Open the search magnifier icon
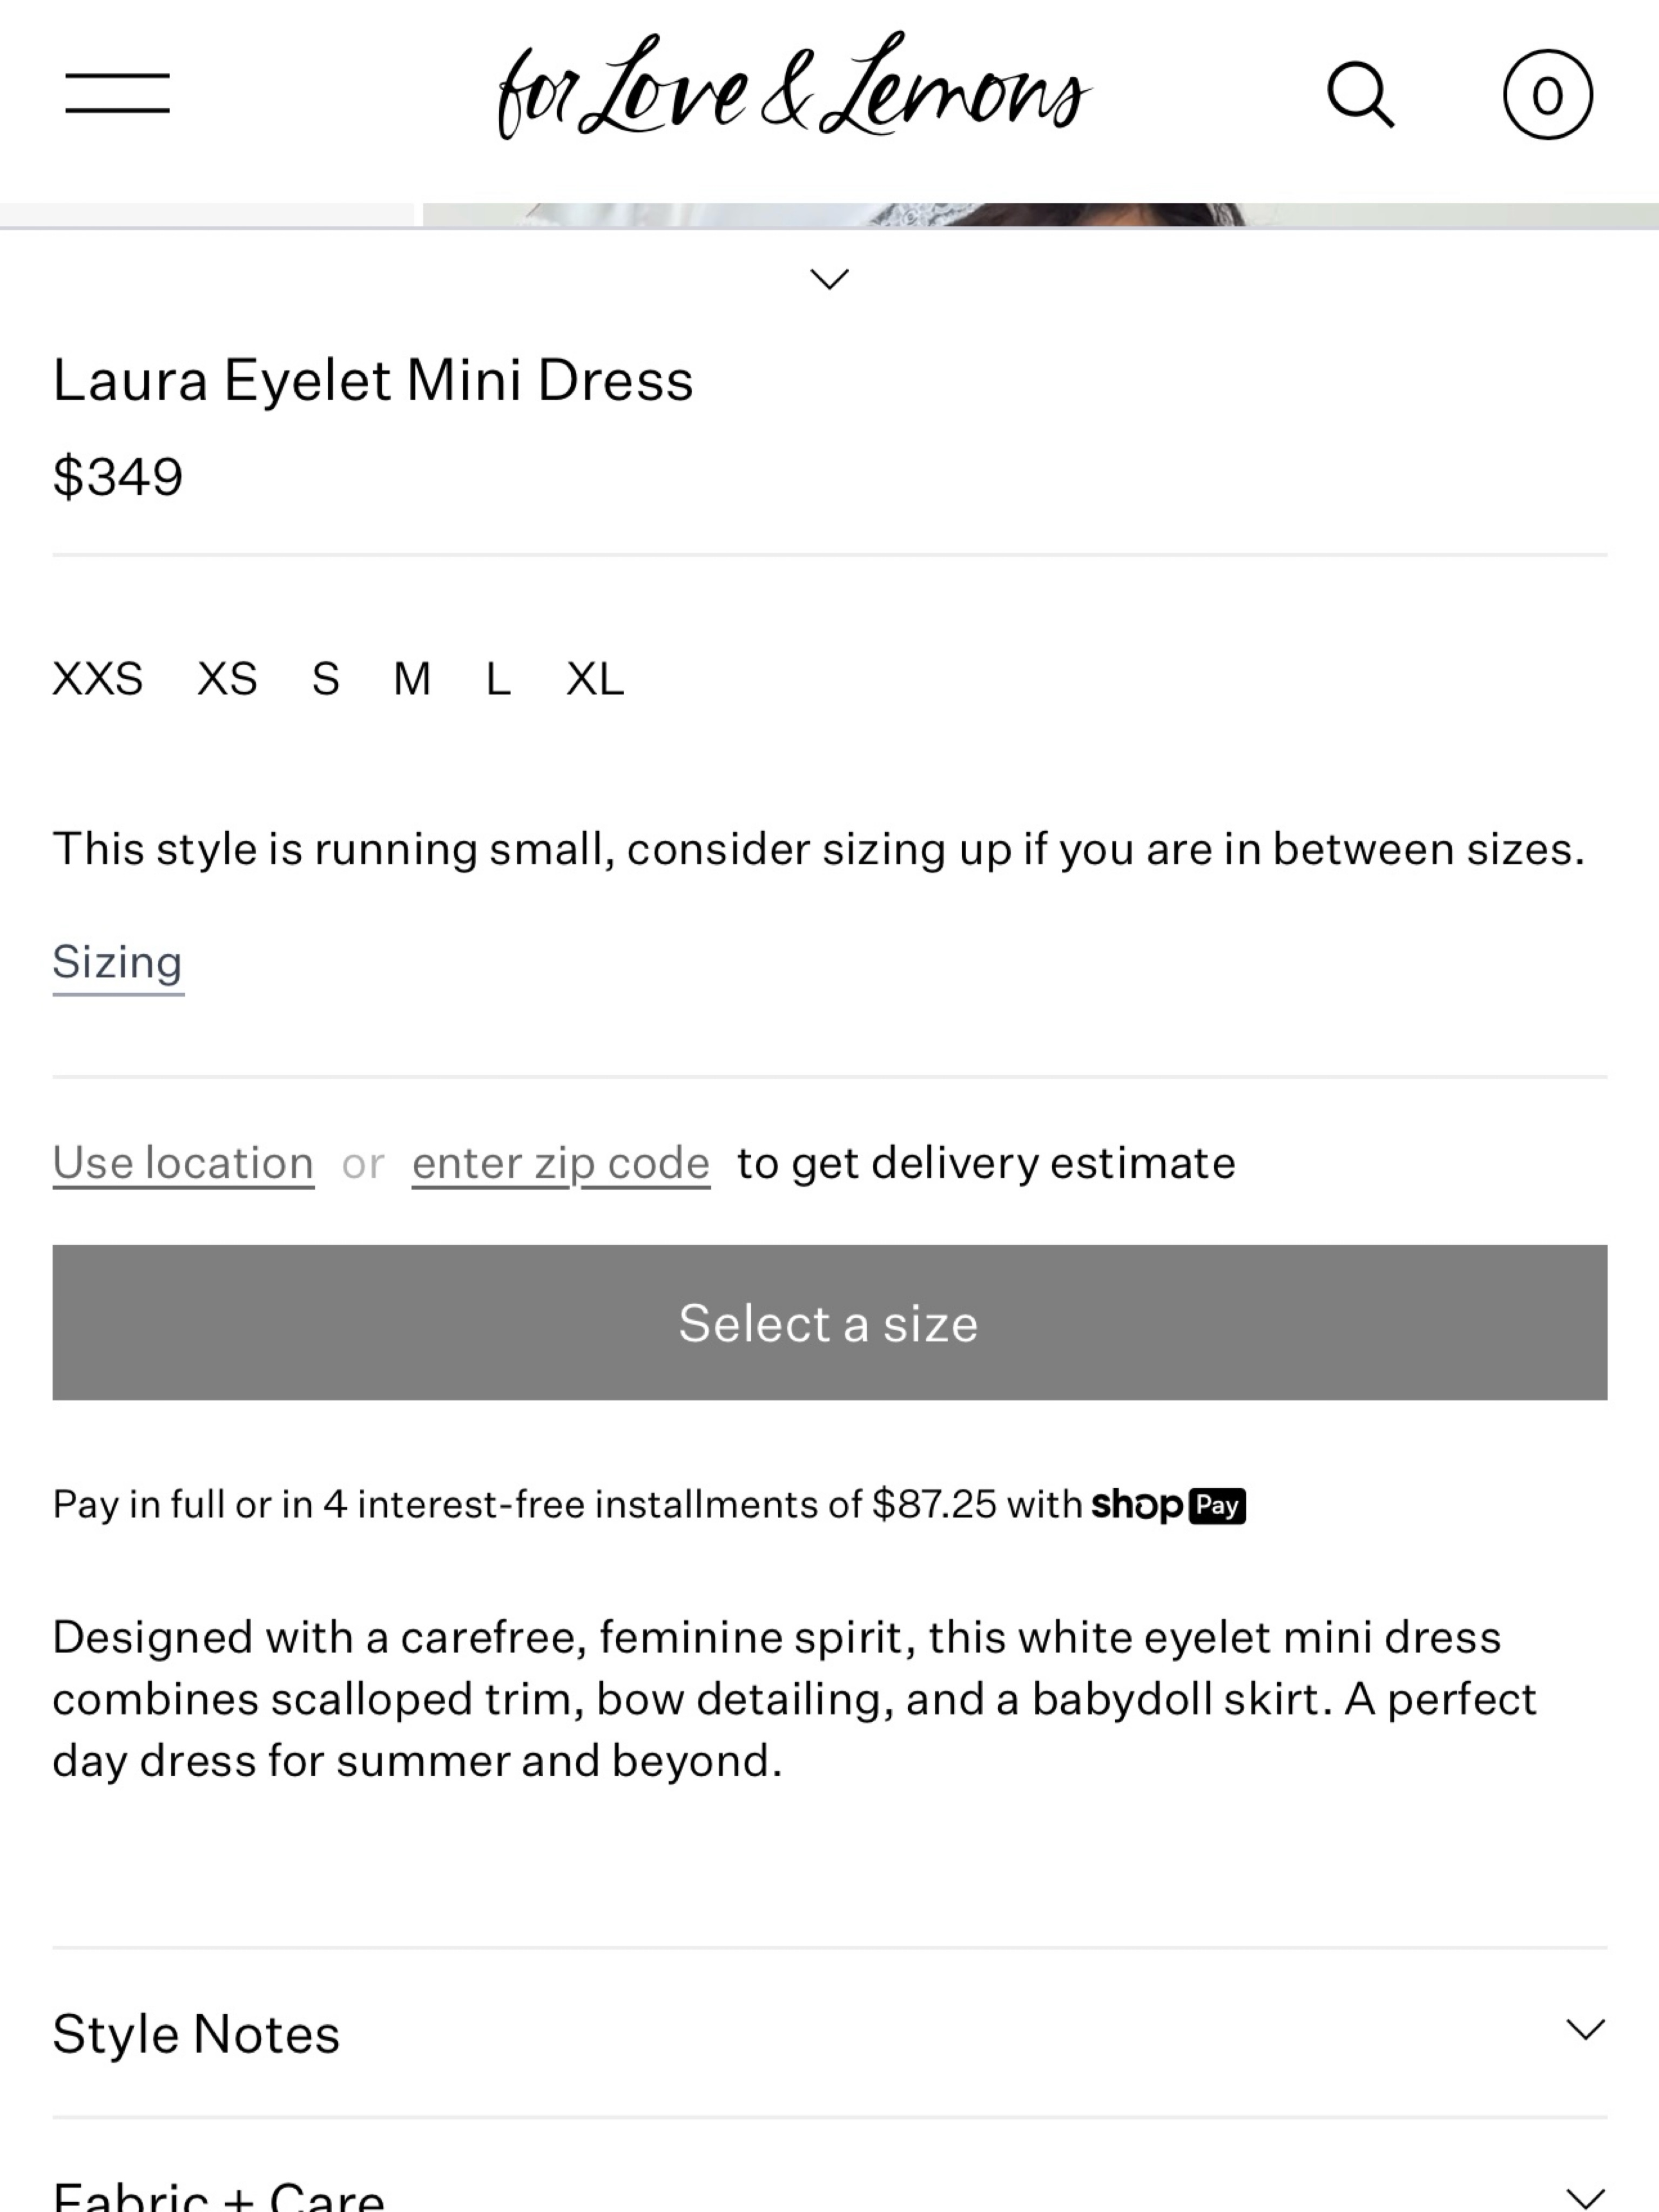This screenshot has height=2212, width=1659. tap(1360, 95)
